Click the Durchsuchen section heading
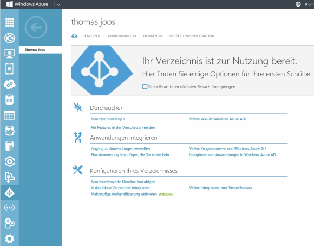Image resolution: width=314 pixels, height=246 pixels. pos(107,108)
